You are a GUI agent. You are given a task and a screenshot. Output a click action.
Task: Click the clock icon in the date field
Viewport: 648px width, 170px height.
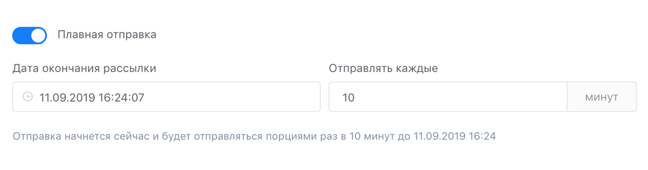[x=27, y=97]
